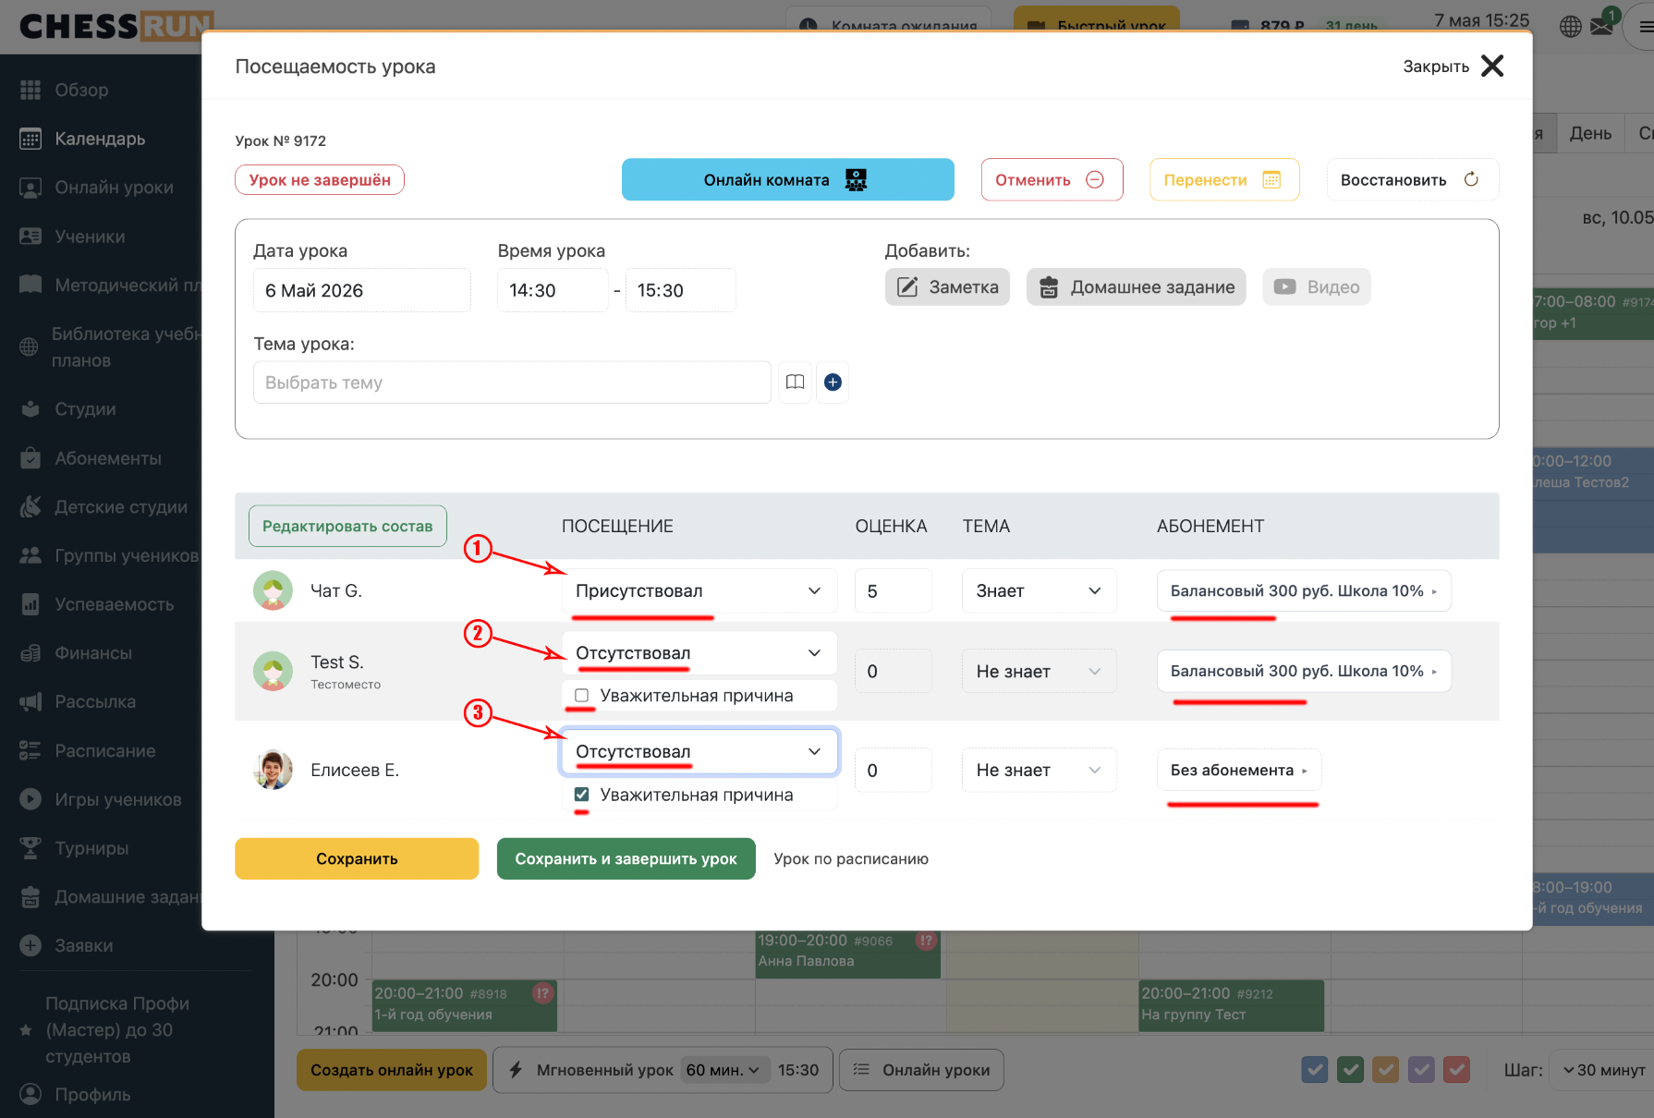Open Ученики in the sidebar menu
This screenshot has height=1118, width=1654.
point(90,237)
